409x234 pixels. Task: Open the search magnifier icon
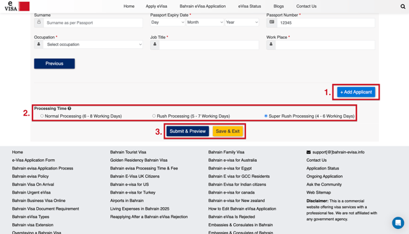403,6
